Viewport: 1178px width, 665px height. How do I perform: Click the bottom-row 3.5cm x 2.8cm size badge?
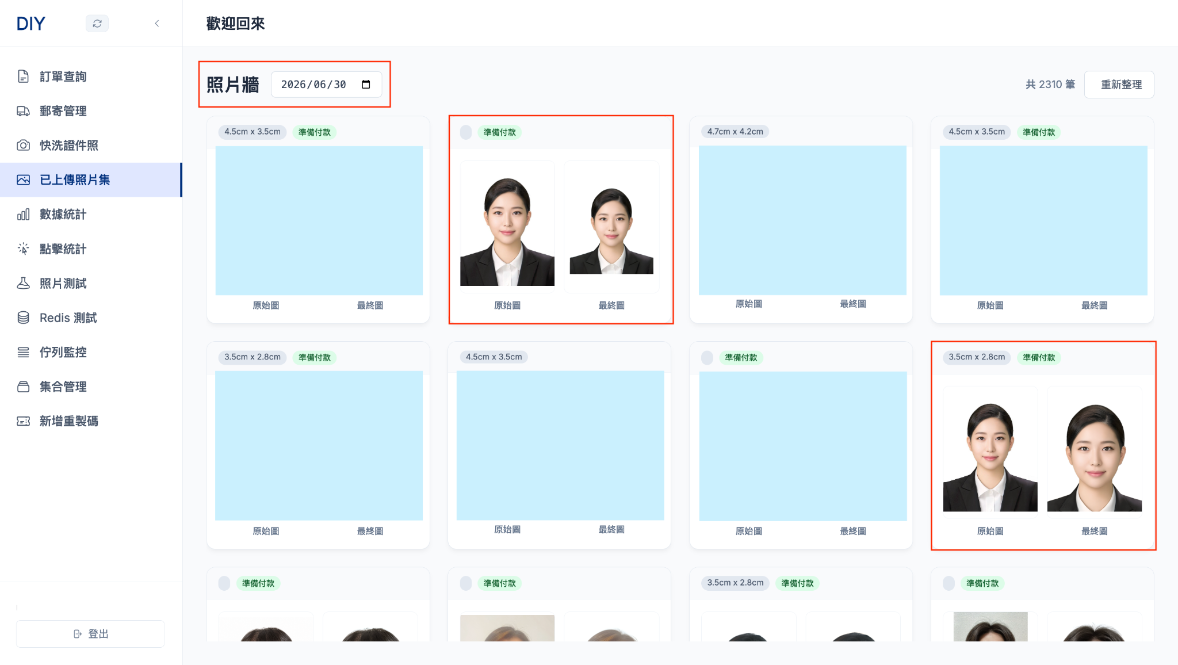[x=735, y=583]
